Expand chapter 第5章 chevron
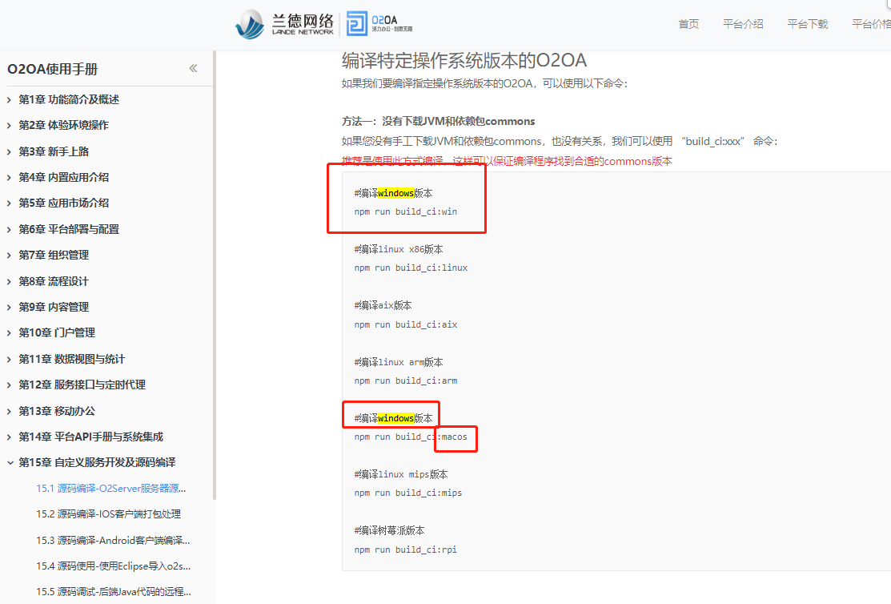This screenshot has width=891, height=604. [9, 203]
